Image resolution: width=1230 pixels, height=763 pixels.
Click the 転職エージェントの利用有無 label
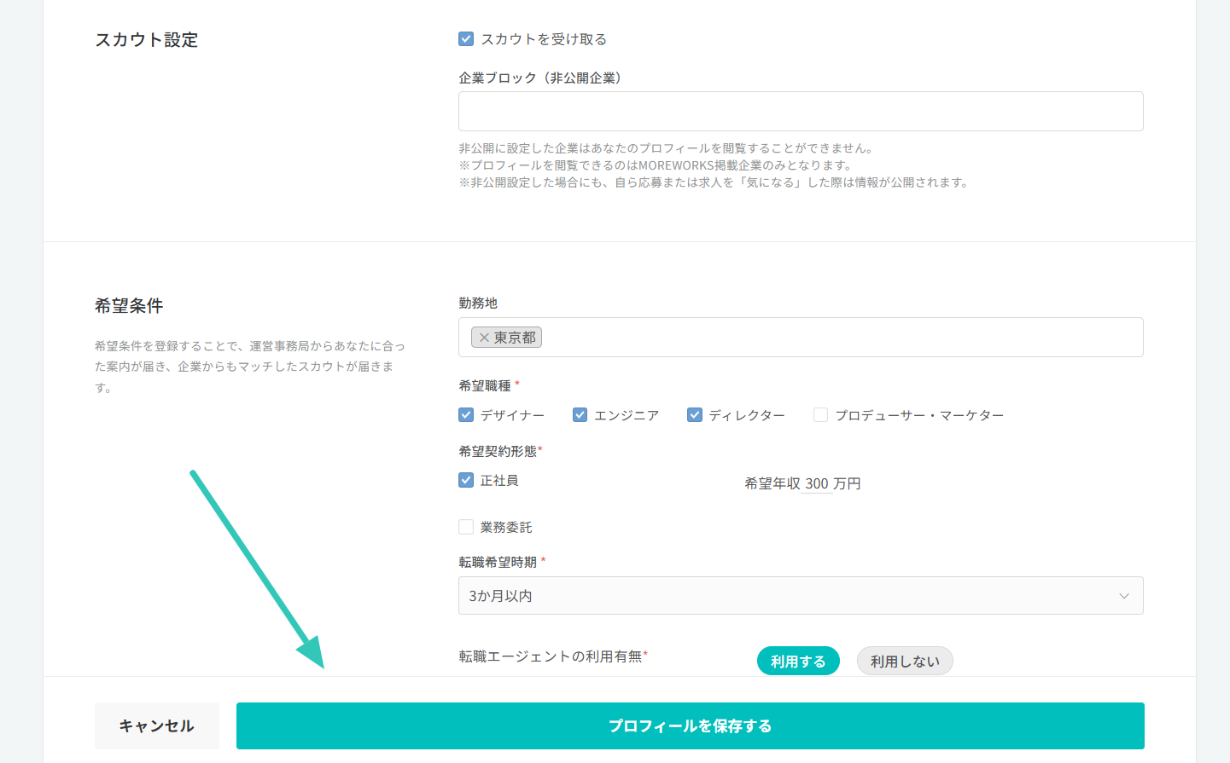click(x=551, y=656)
